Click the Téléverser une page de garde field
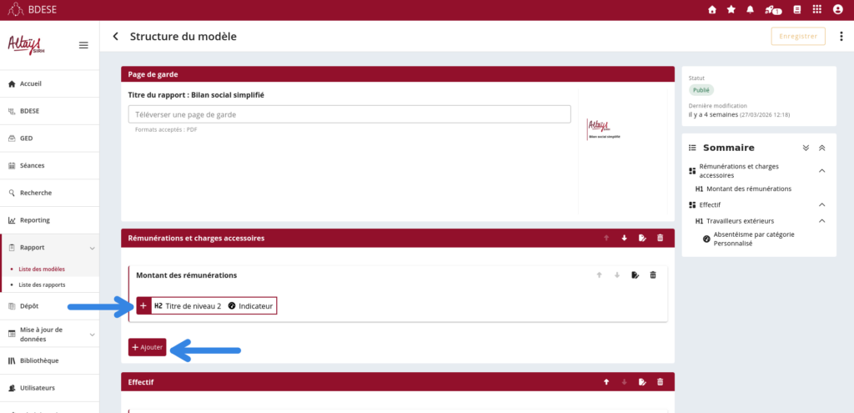 click(x=349, y=114)
